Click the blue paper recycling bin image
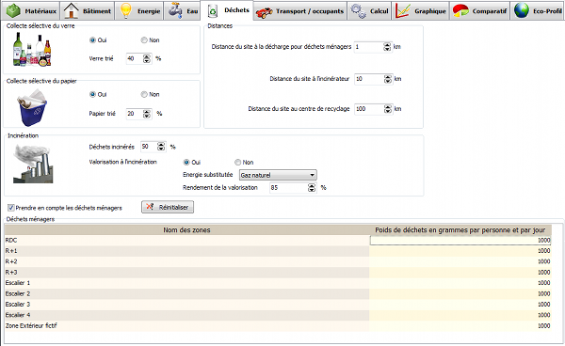 (x=32, y=108)
